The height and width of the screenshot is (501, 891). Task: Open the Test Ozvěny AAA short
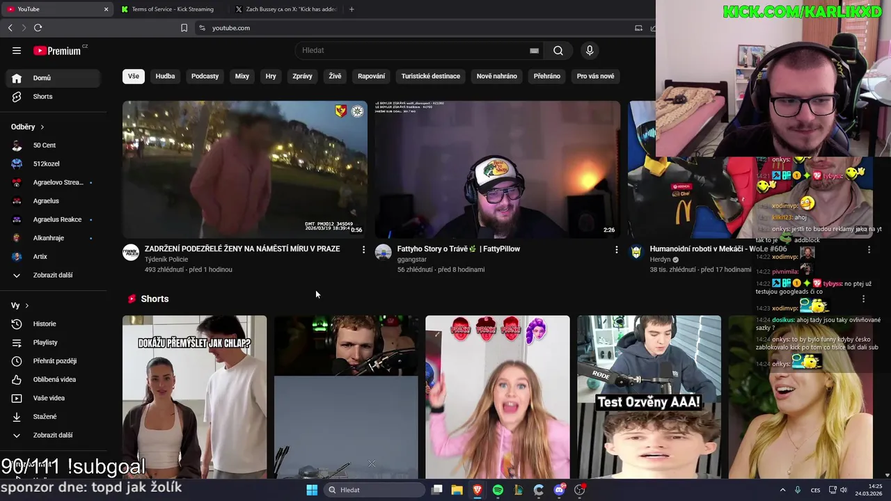click(649, 397)
